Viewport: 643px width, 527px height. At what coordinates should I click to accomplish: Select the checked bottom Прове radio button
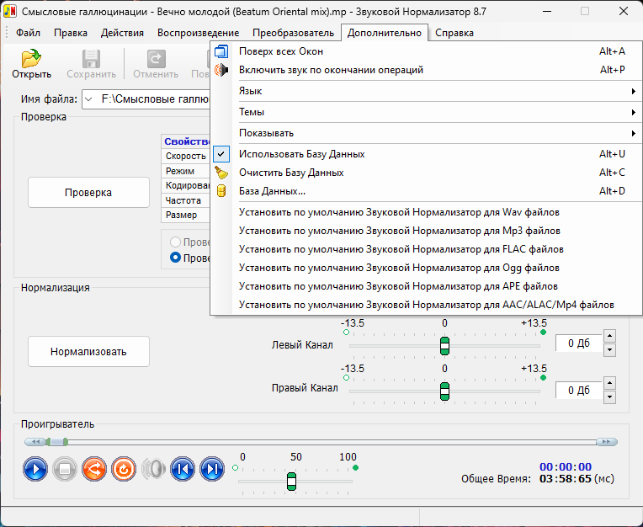175,258
